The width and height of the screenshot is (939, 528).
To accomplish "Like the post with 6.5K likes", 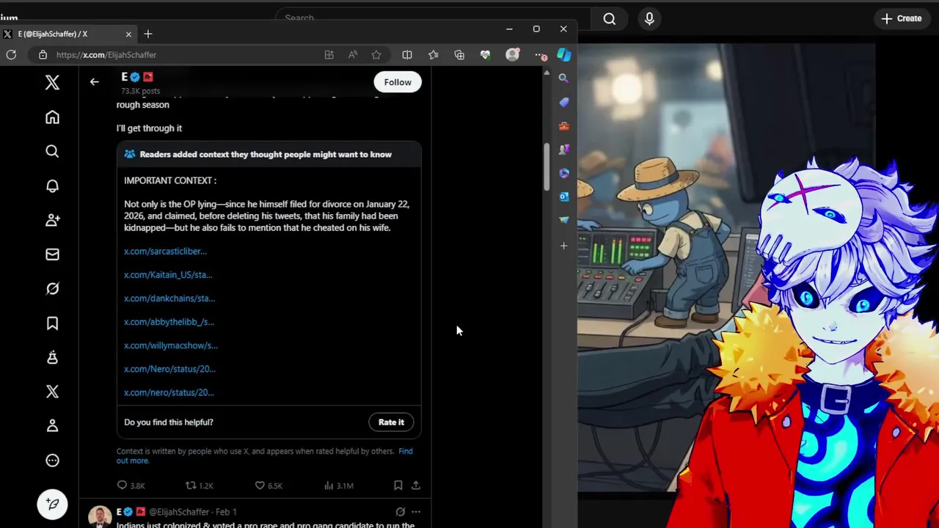I will point(268,485).
